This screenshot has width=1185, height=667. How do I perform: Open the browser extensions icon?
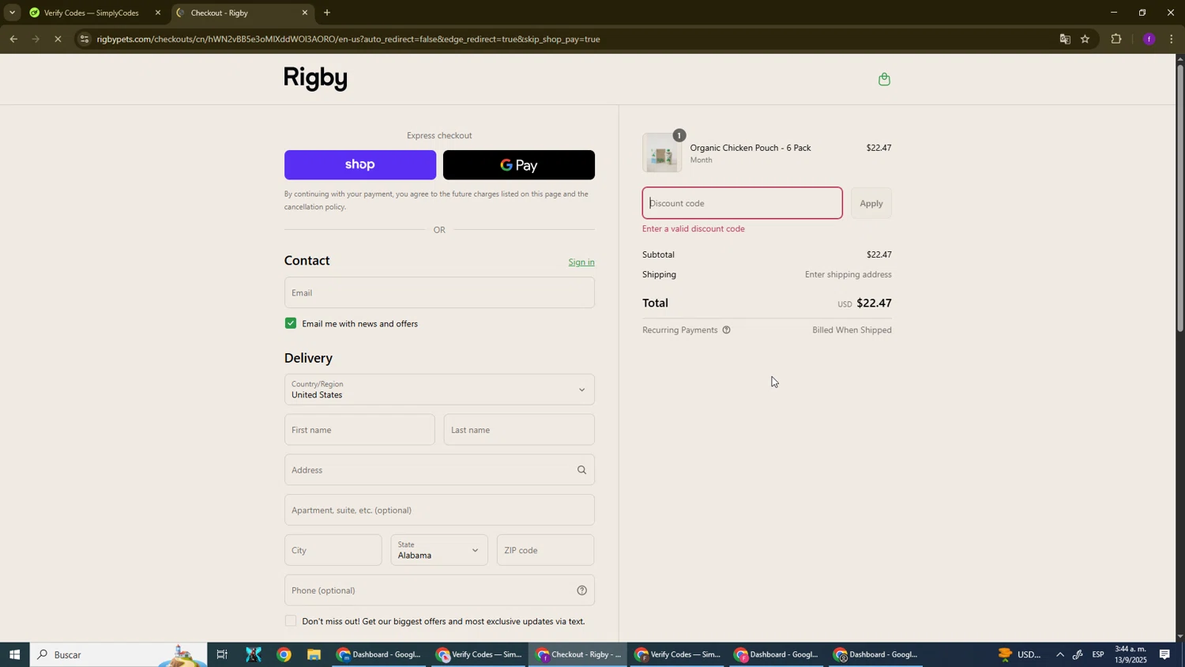(1116, 39)
